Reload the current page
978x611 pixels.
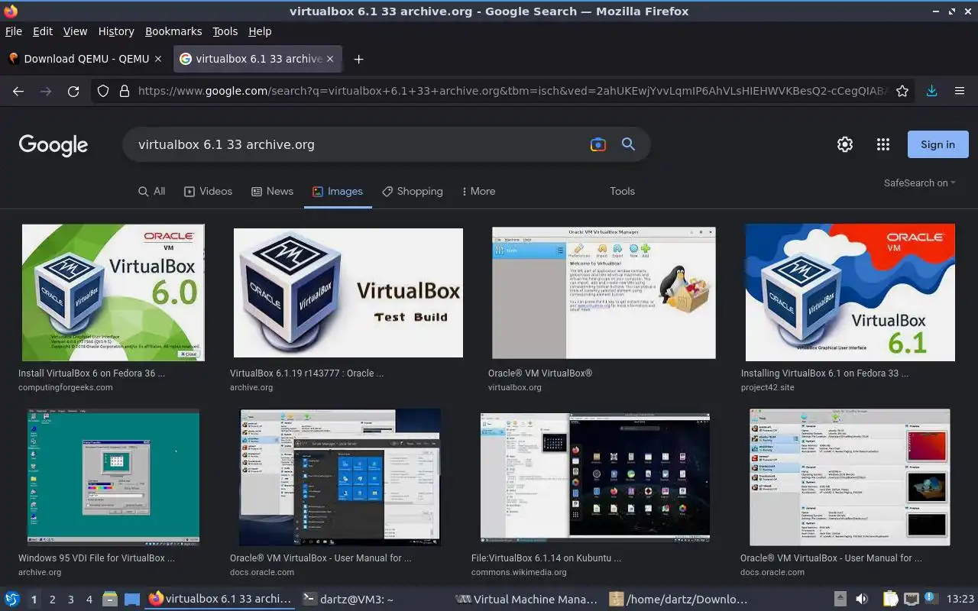click(x=73, y=91)
